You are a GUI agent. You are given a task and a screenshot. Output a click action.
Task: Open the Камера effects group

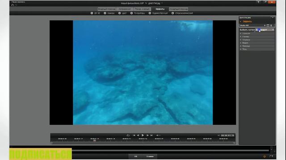coord(109,13)
